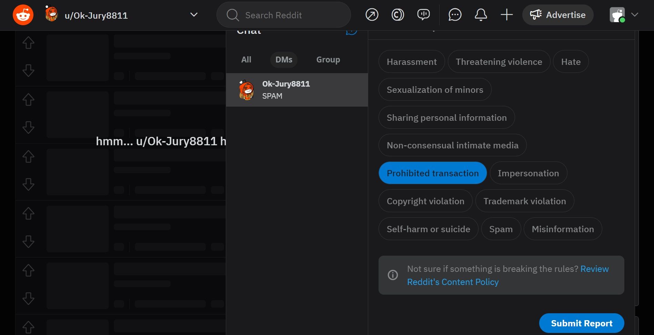654x335 pixels.
Task: Open the profile menu chevron
Action: click(x=635, y=14)
